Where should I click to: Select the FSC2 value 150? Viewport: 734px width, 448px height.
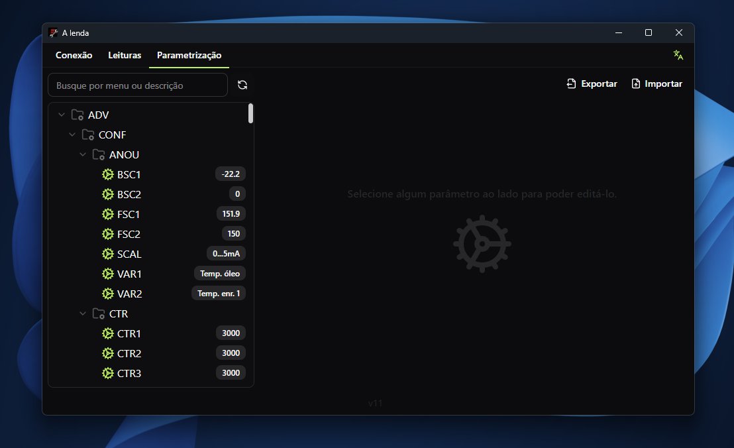coord(234,233)
